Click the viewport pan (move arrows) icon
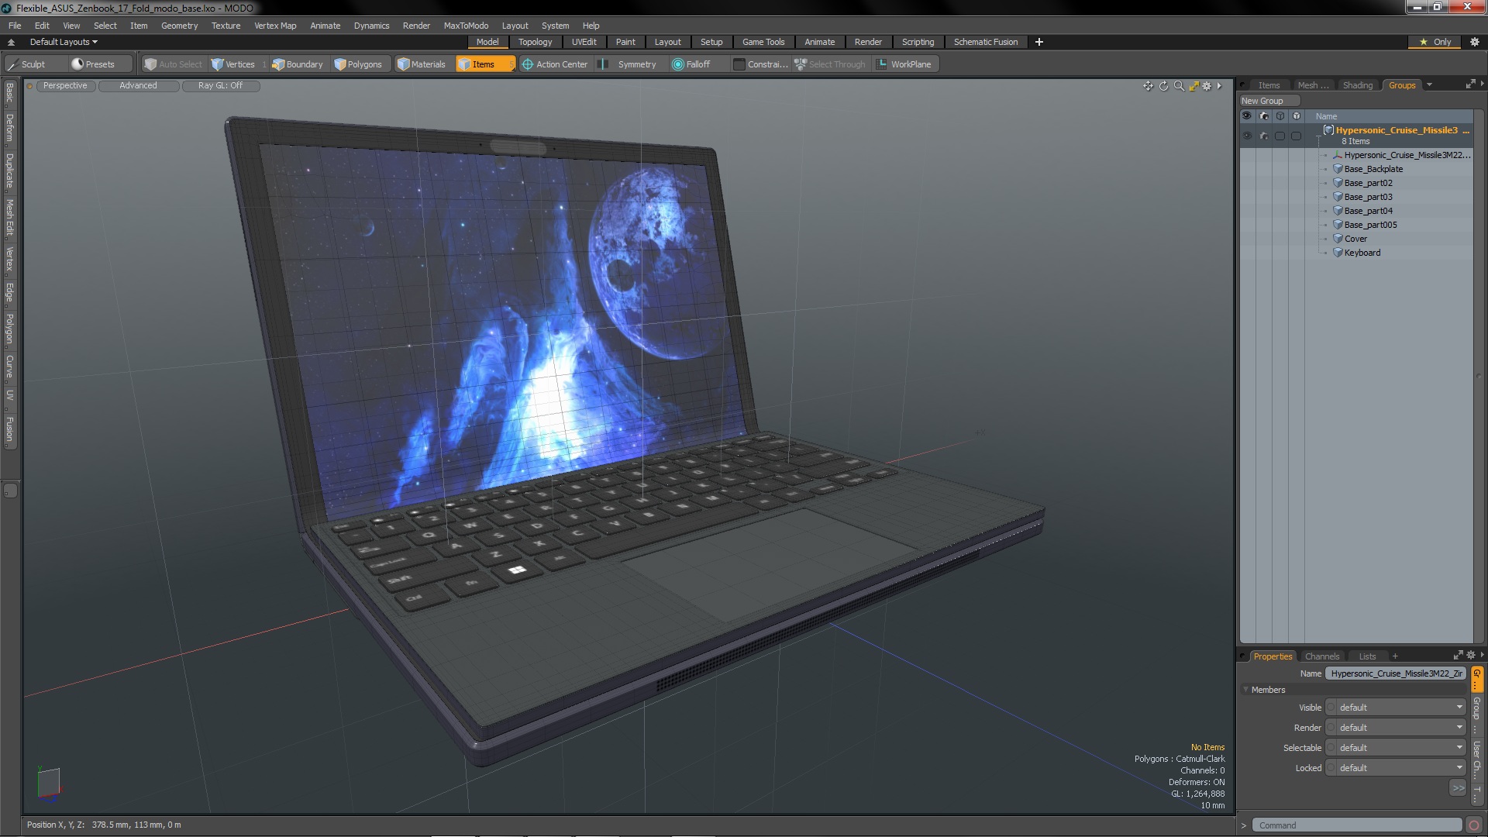 coord(1148,86)
